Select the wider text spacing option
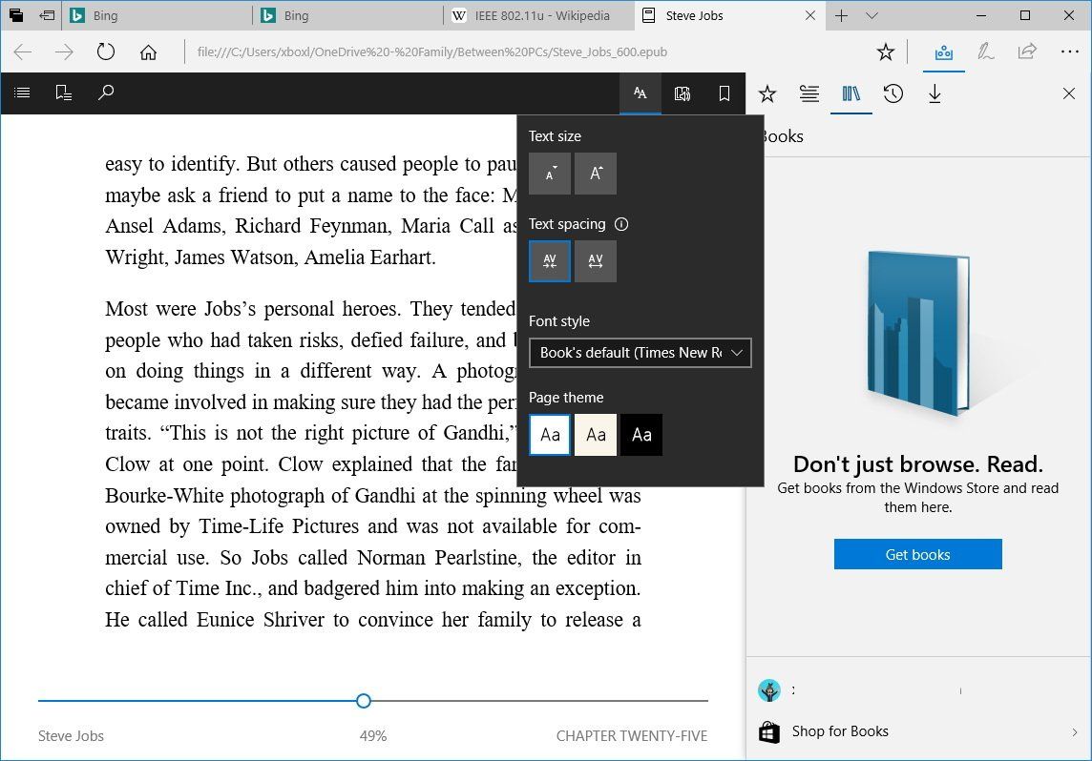 pos(595,260)
